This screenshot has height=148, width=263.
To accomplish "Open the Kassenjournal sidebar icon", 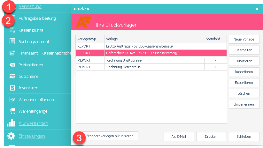I will click(12, 30).
